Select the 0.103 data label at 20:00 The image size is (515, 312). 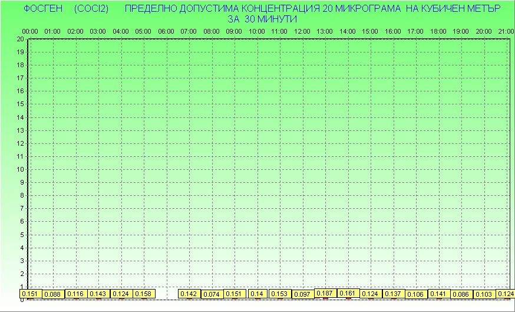click(x=483, y=294)
